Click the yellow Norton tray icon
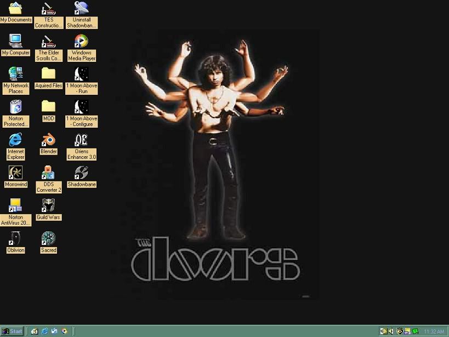449x337 pixels. click(x=407, y=332)
